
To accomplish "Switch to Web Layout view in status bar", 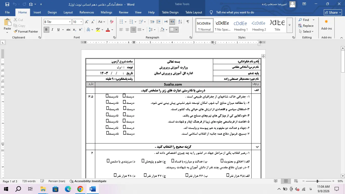I will (x=296, y=181).
